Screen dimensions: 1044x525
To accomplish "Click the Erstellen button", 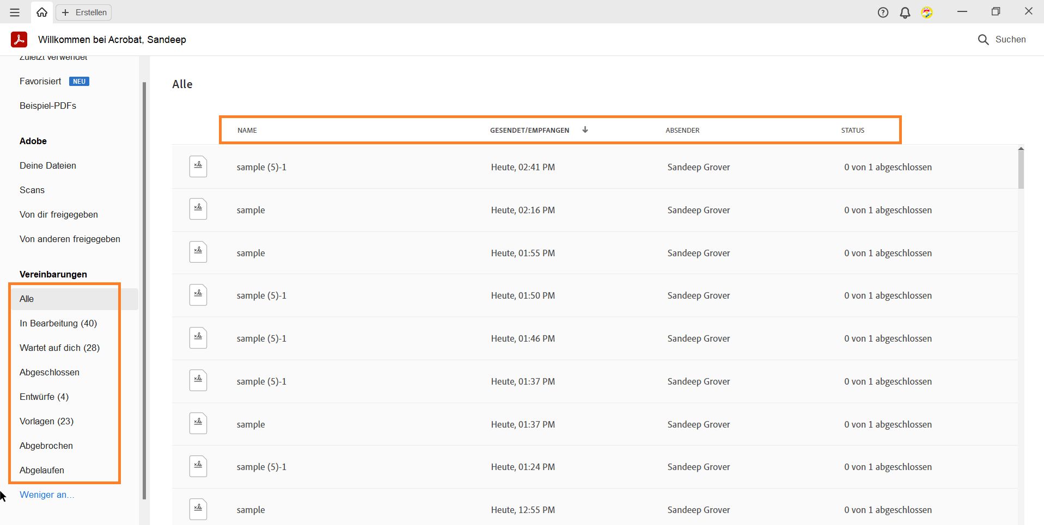I will [84, 13].
